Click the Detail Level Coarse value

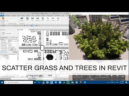[12, 46]
